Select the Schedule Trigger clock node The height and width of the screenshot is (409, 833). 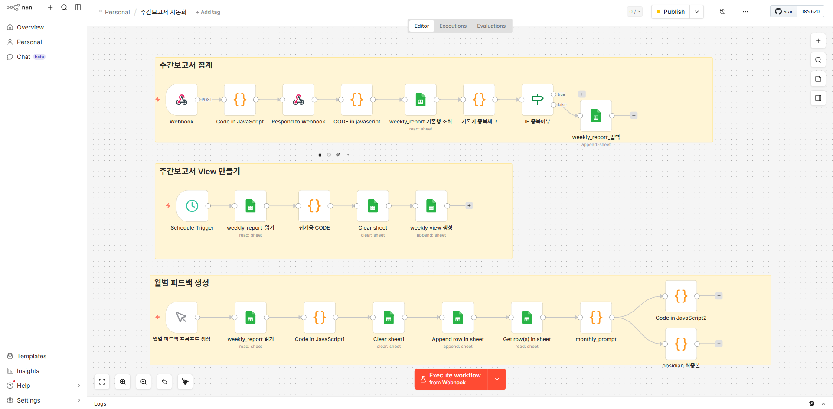click(192, 206)
